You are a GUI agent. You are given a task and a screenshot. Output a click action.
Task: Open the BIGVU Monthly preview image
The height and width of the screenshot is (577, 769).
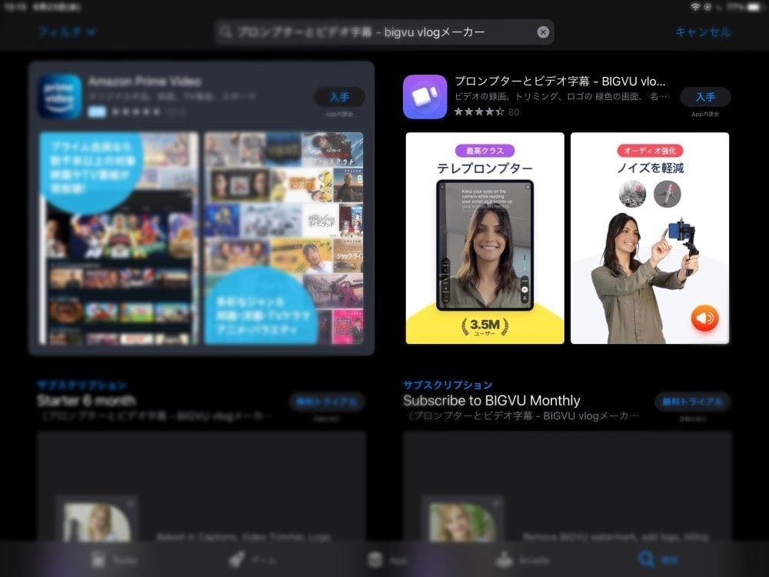(567, 486)
